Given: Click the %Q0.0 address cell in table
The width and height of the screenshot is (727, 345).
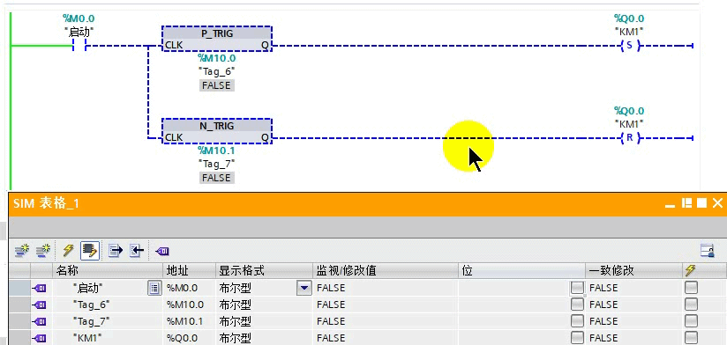Looking at the screenshot, I should 189,338.
